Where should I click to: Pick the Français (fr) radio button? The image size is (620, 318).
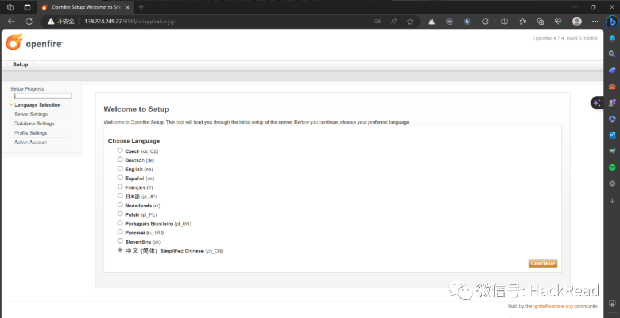[x=120, y=187]
